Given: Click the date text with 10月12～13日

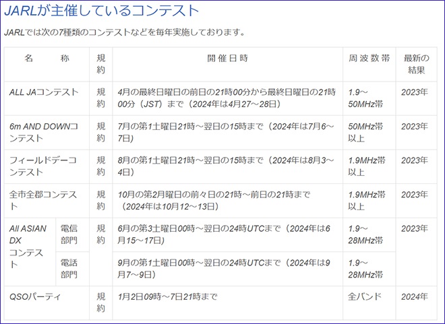Looking at the screenshot, I should coord(214,201).
